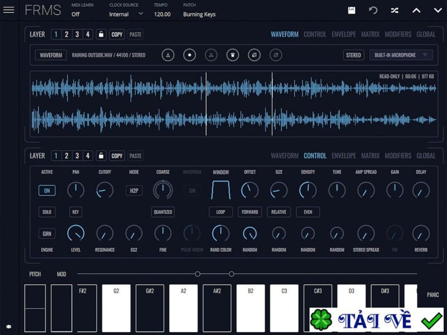Click the COPY button in the upper layer panel
This screenshot has height=335, width=447.
tap(117, 34)
